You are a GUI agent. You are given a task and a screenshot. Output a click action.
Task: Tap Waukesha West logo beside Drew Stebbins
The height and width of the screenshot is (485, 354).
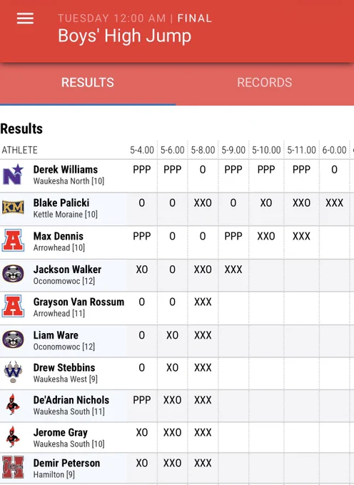(x=13, y=372)
